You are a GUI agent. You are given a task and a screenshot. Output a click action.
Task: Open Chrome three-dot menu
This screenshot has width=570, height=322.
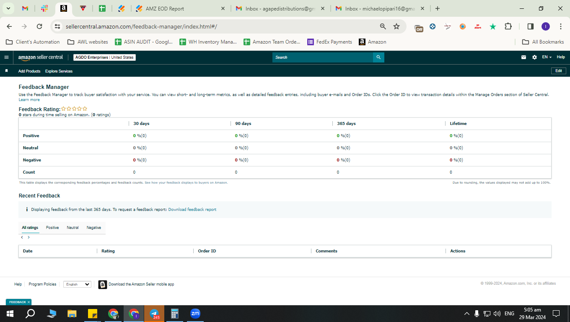click(x=561, y=26)
